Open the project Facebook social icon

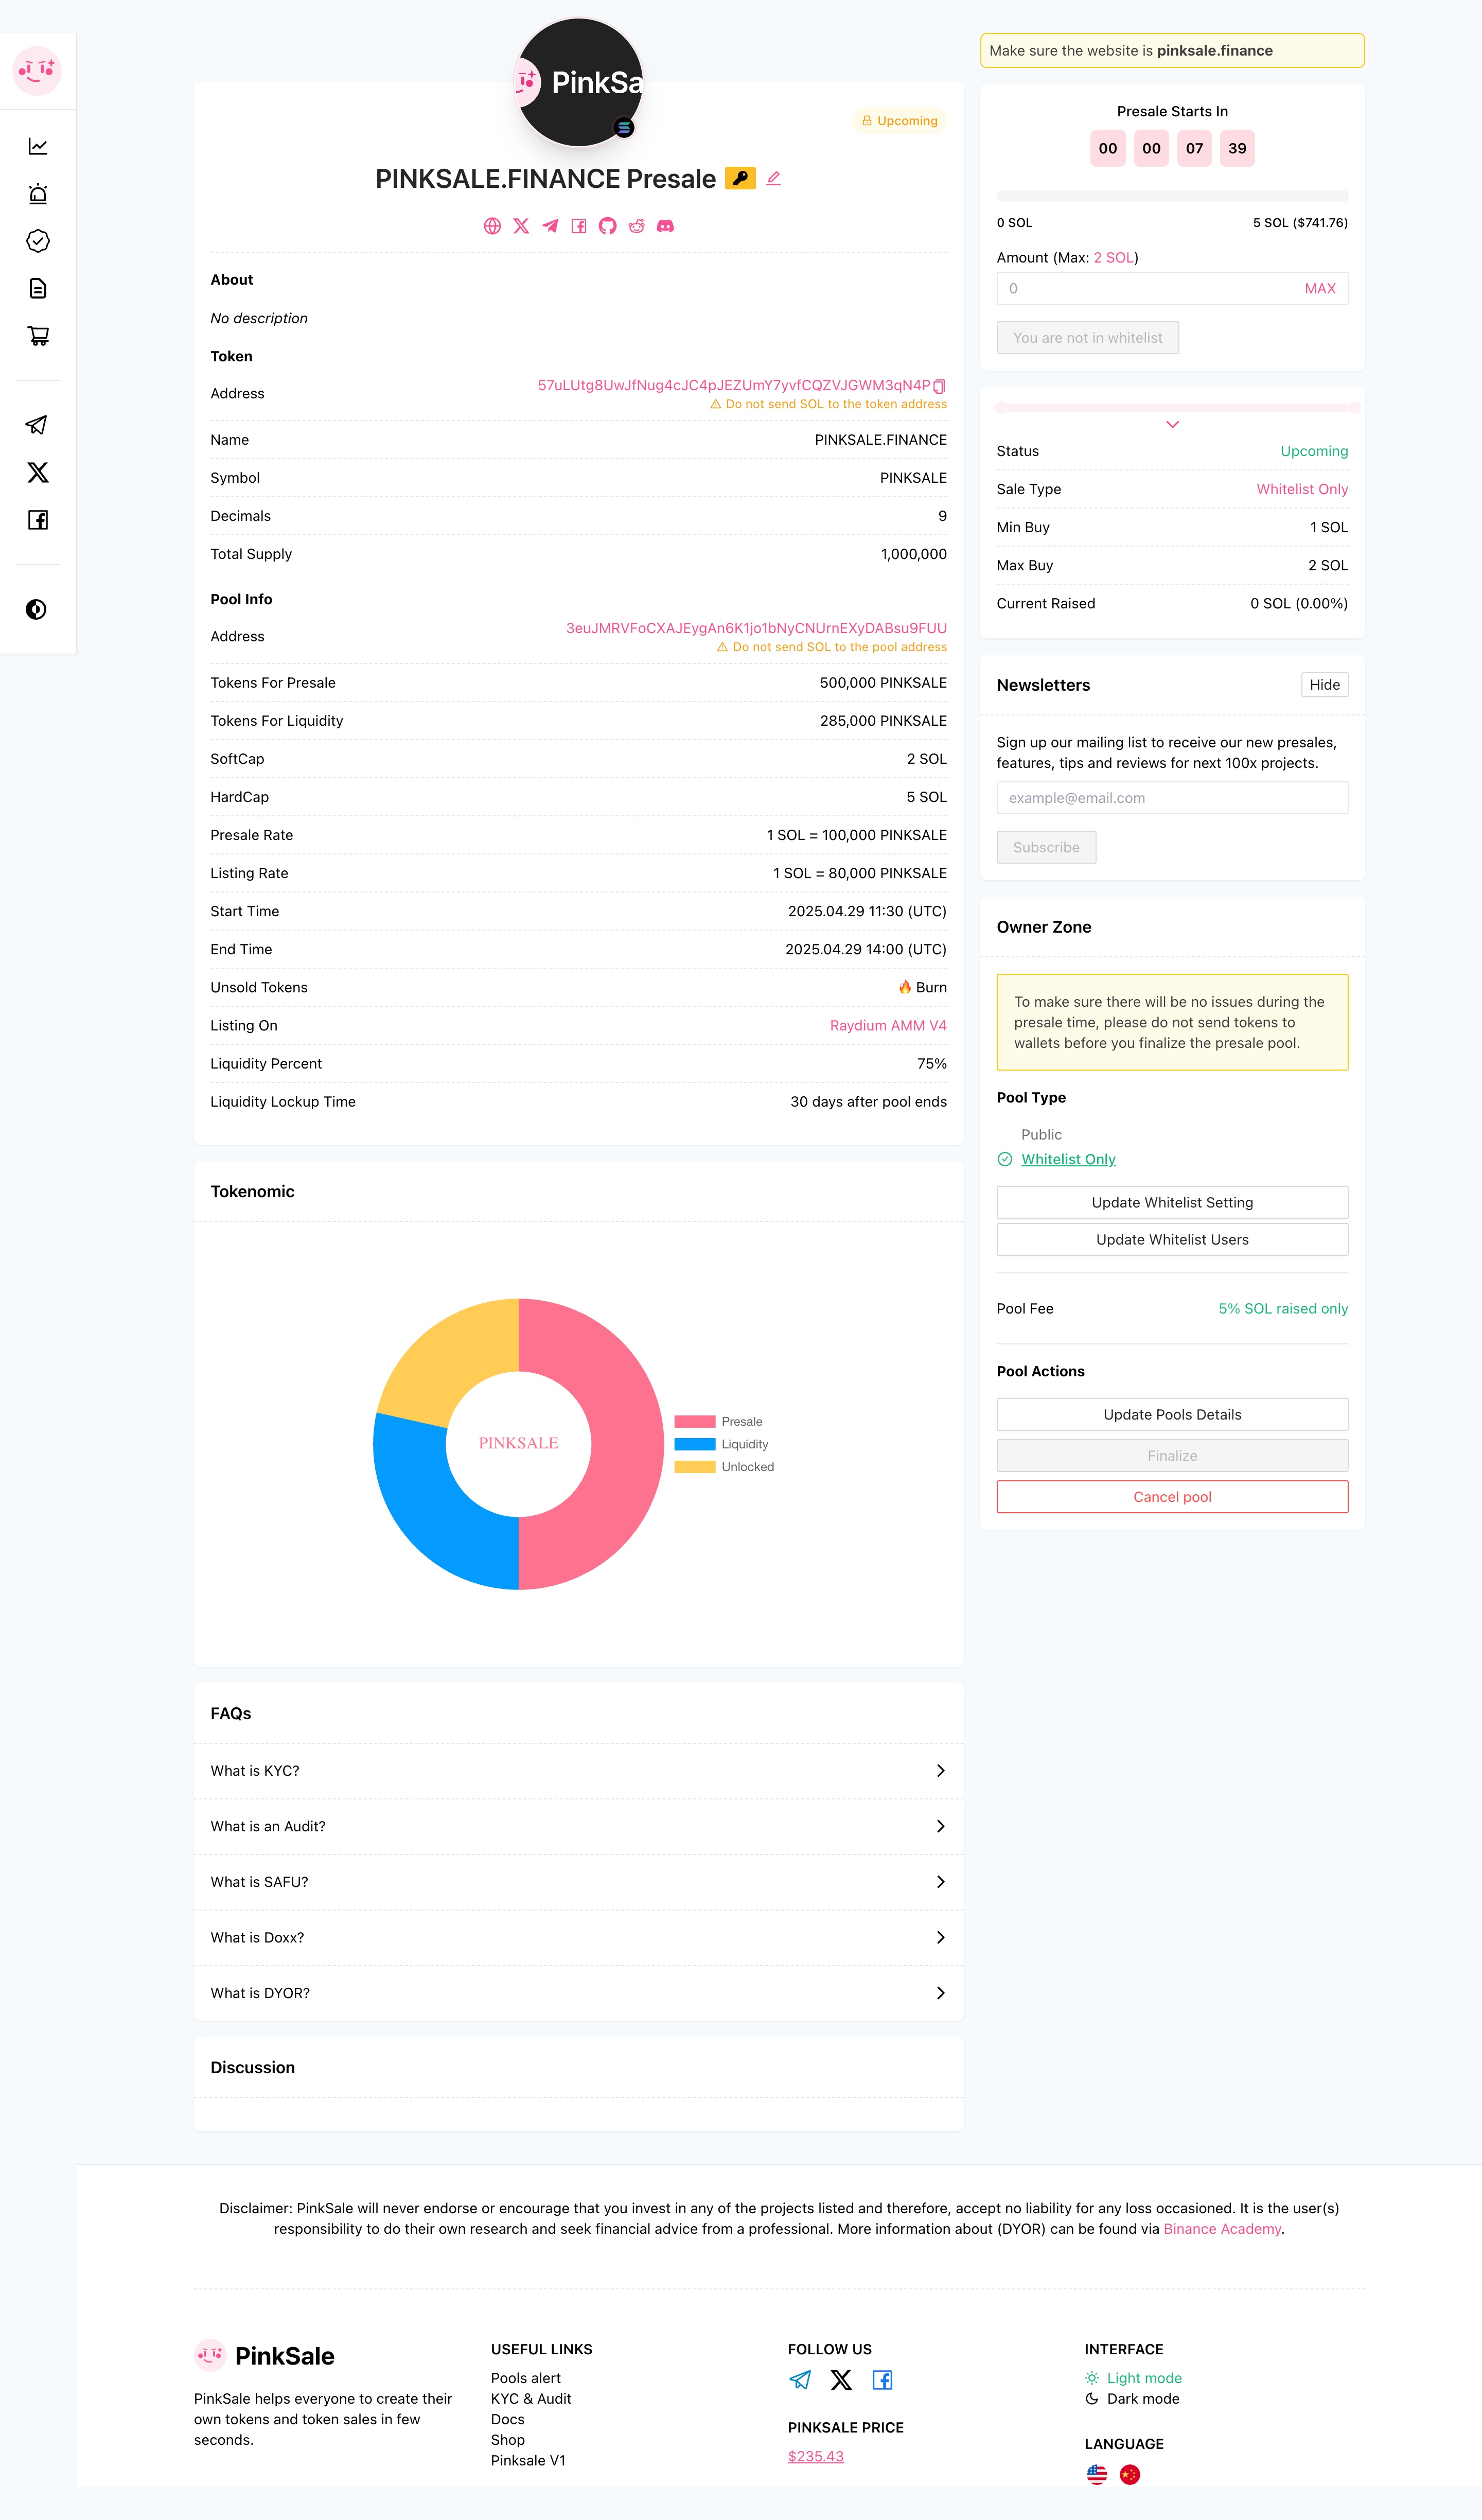pyautogui.click(x=579, y=226)
